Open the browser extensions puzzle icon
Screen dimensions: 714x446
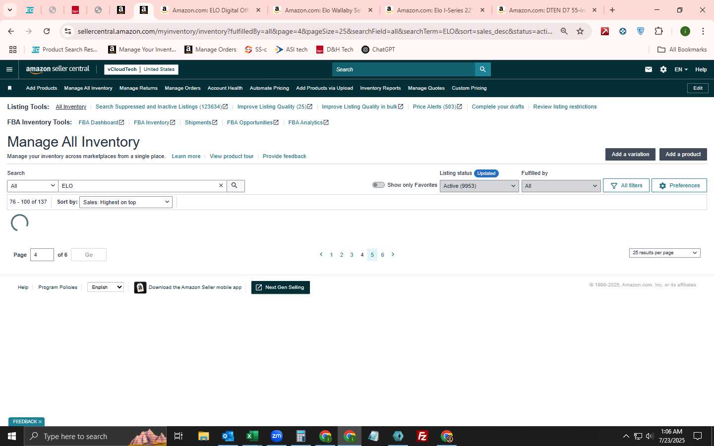[658, 31]
